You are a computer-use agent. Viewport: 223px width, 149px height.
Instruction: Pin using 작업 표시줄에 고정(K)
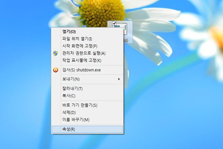click(87, 61)
